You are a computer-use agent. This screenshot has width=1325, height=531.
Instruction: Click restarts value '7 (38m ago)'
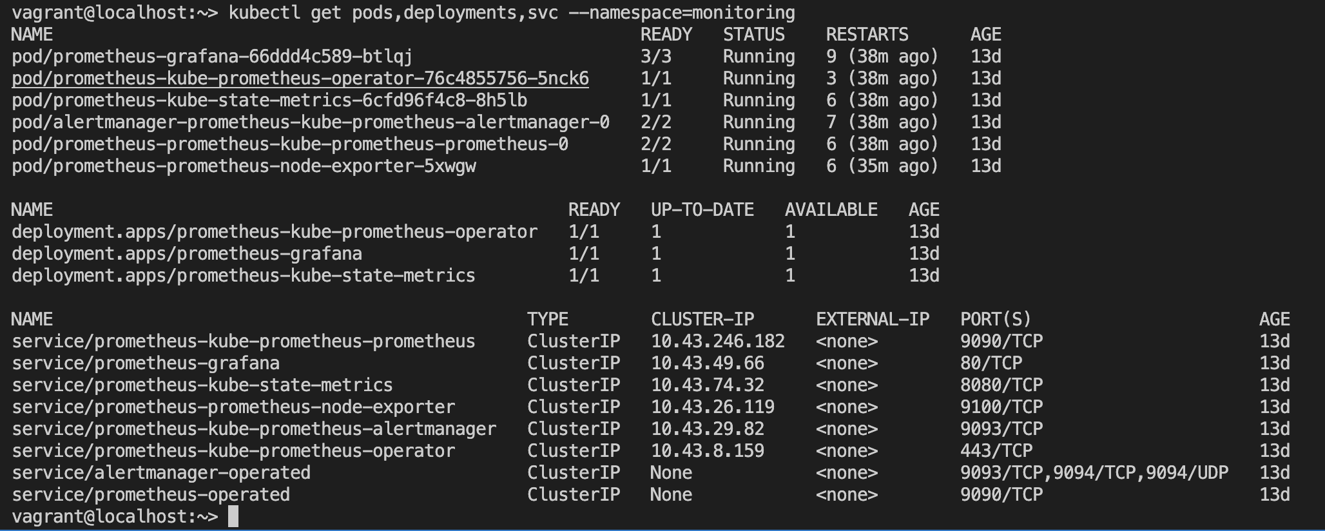point(882,122)
